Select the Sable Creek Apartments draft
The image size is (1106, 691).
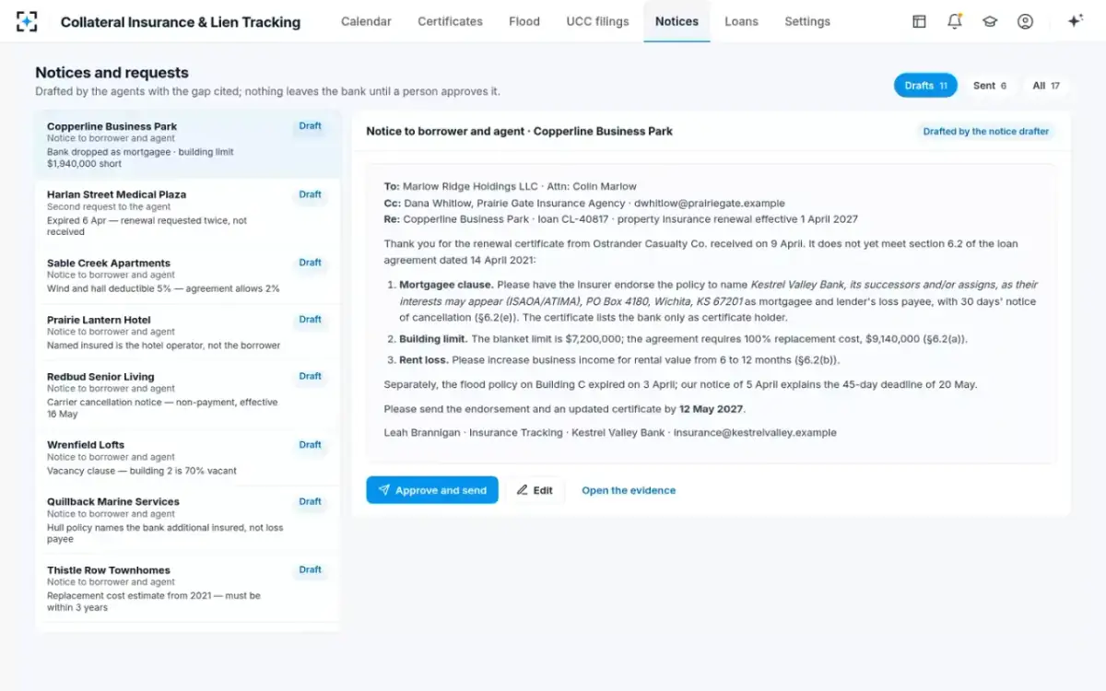(x=188, y=275)
